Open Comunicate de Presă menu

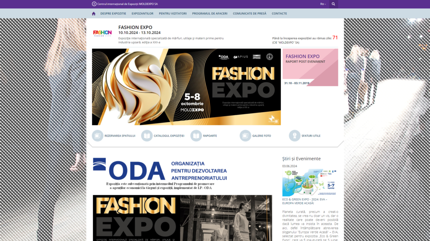pos(249,13)
